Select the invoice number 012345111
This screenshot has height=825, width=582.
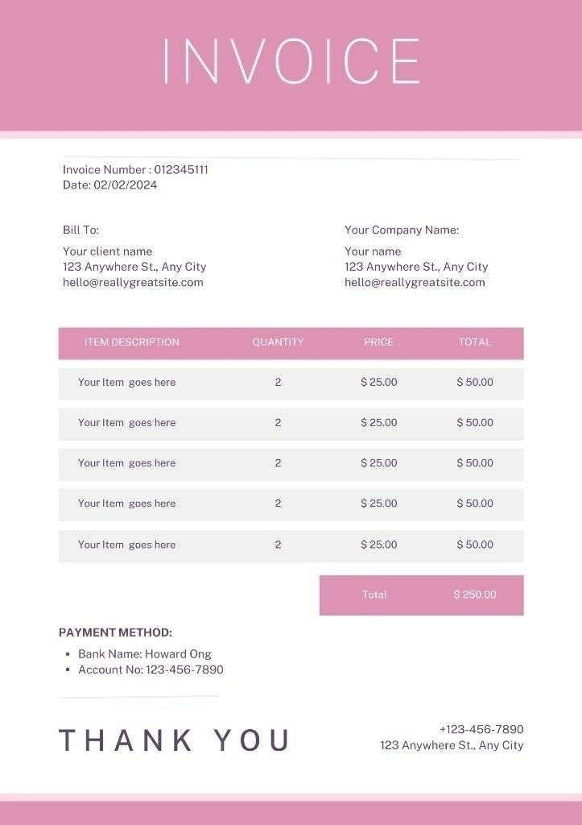(181, 170)
